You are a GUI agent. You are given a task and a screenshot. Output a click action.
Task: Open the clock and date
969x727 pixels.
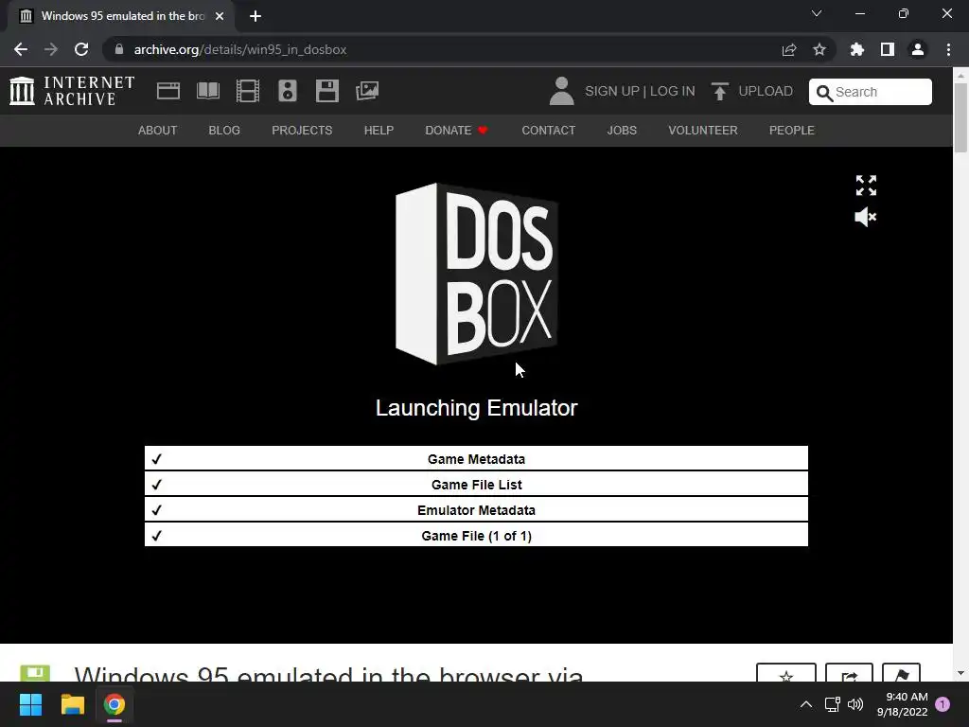(902, 704)
